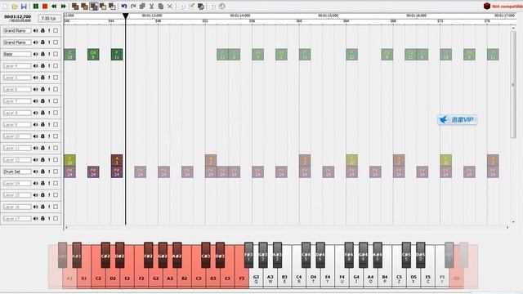
Task: Click horizontal scrollbar left arrow
Action: click(x=66, y=227)
